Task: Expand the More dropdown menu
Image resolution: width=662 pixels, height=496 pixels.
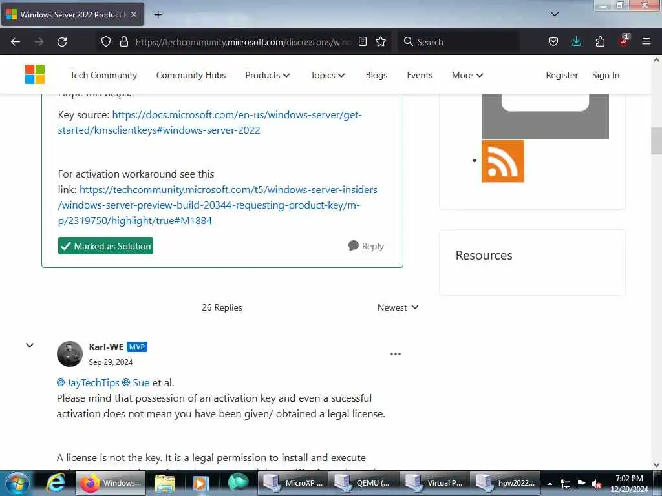Action: 467,75
